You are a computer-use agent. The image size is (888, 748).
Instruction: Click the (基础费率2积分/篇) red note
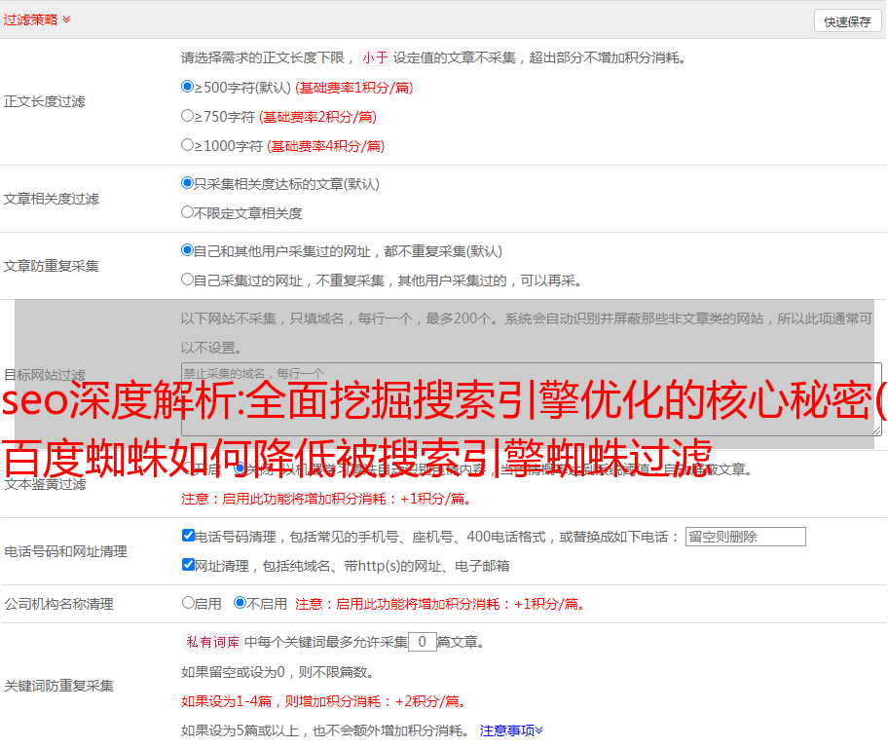coord(317,117)
